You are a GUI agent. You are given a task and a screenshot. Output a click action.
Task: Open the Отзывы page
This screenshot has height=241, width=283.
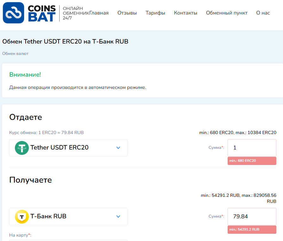(x=127, y=13)
